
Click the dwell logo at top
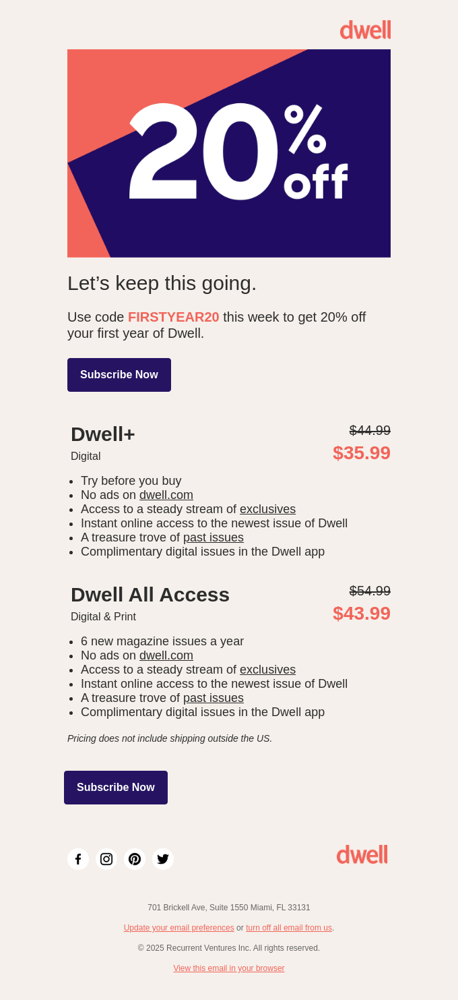(x=365, y=30)
